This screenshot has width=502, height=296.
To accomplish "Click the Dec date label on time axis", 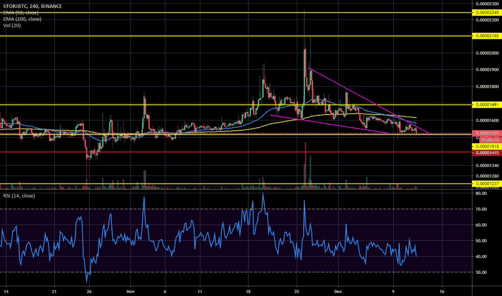I will 338,292.
